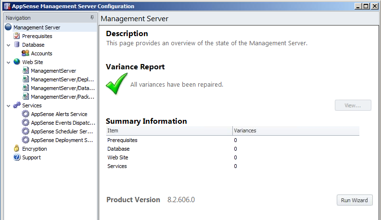The width and height of the screenshot is (381, 220).
Task: Click the Database cylinder icon
Action: pos(17,44)
